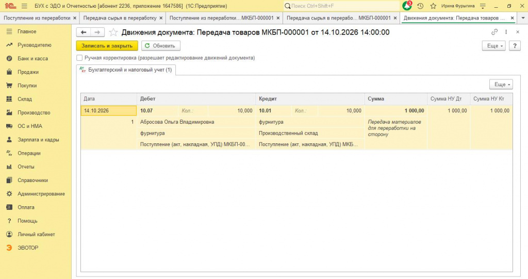Switch to Передача сырья в переработку tab
Screen dimensions: 528x279
120,18
